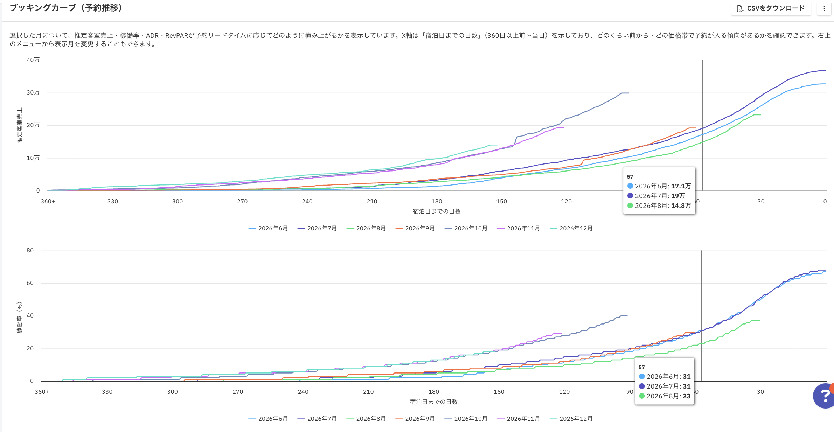The width and height of the screenshot is (834, 432).
Task: Hide 2026年8月 line in the revenue chart legend
Action: (366, 228)
